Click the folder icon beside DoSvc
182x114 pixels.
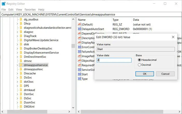[x=21, y=78]
